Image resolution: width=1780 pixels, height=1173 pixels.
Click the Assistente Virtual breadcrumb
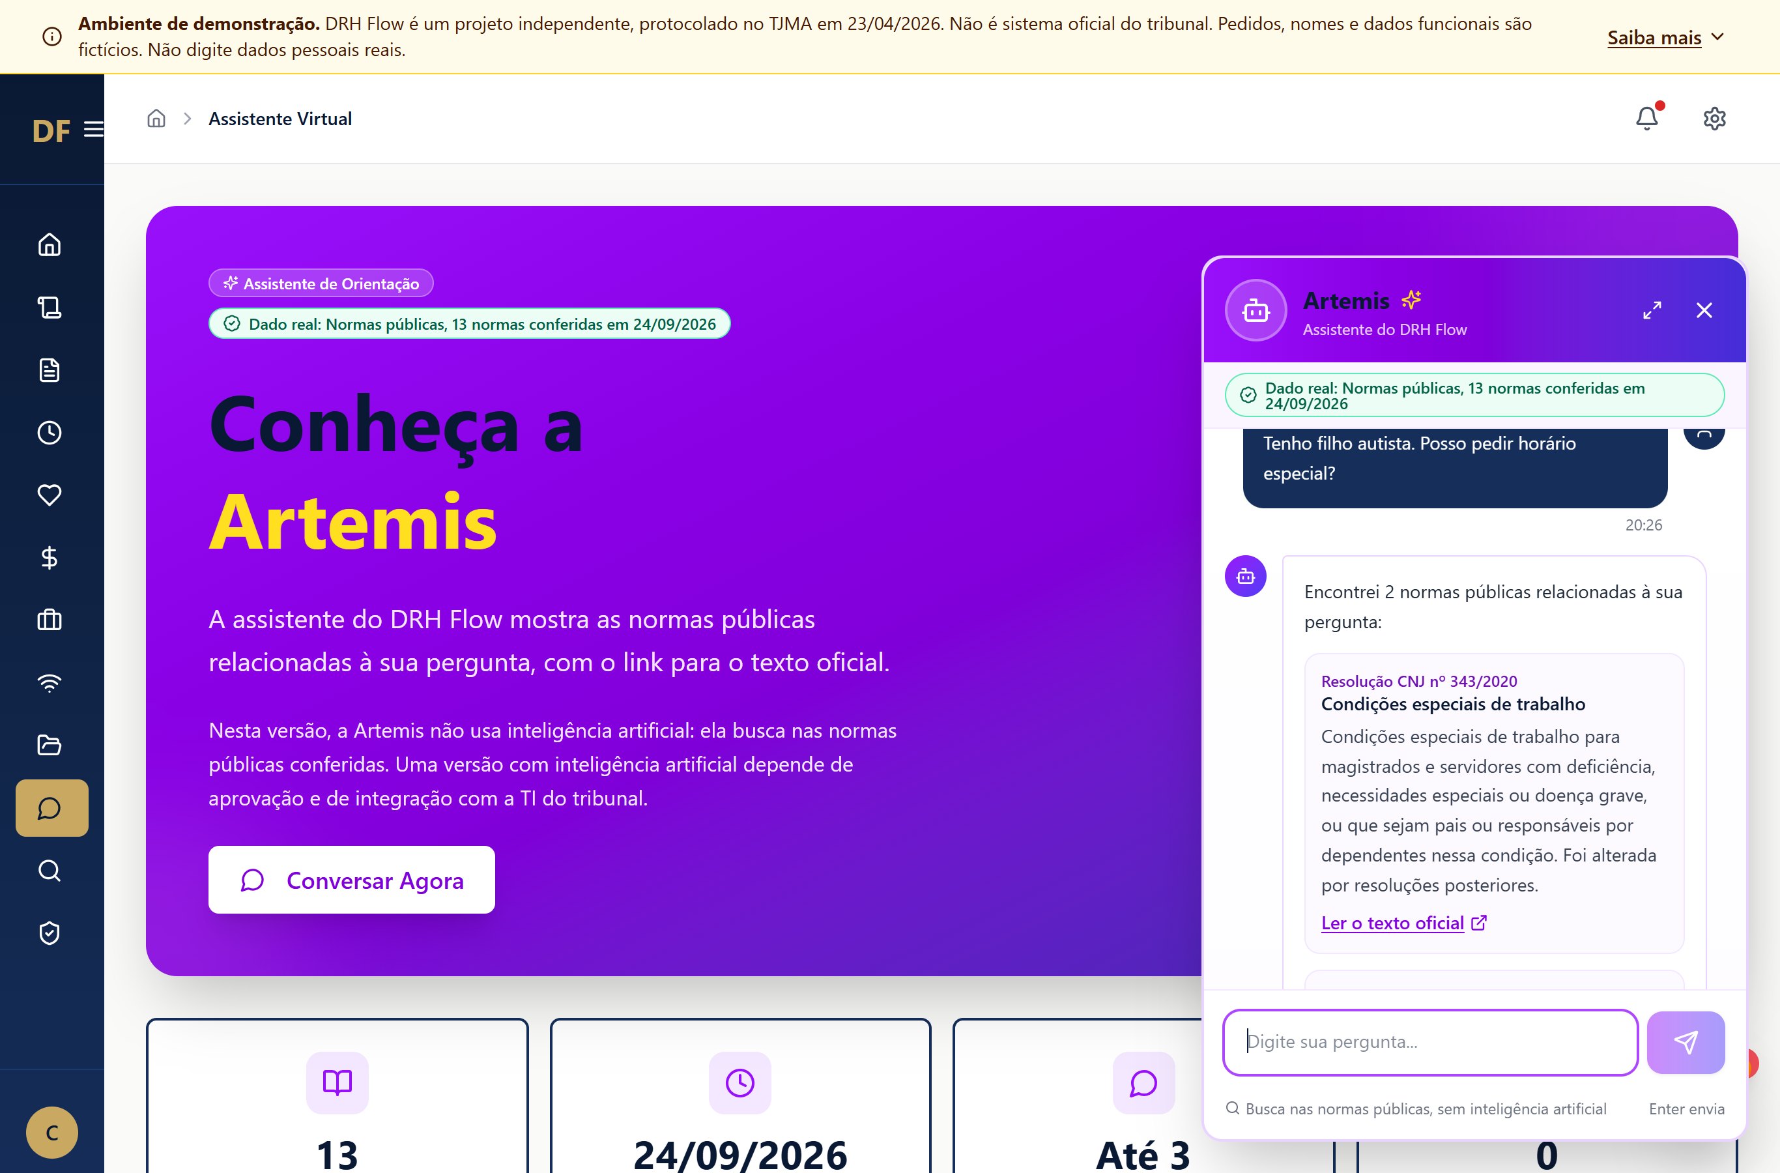click(280, 118)
